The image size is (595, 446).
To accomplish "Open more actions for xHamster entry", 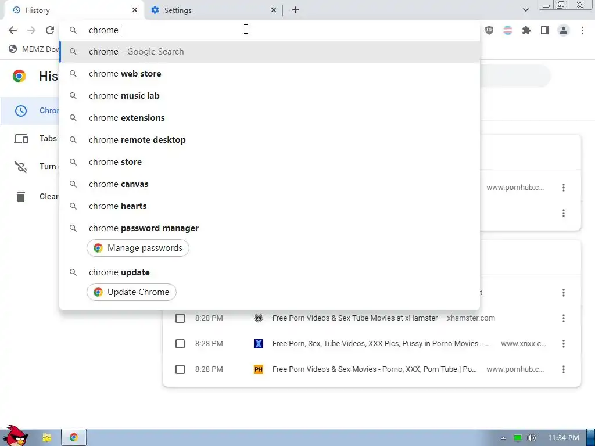I will point(564,318).
